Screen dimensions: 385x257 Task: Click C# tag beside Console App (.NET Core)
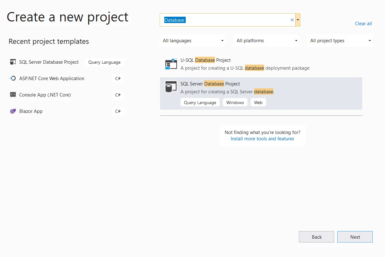pos(118,95)
